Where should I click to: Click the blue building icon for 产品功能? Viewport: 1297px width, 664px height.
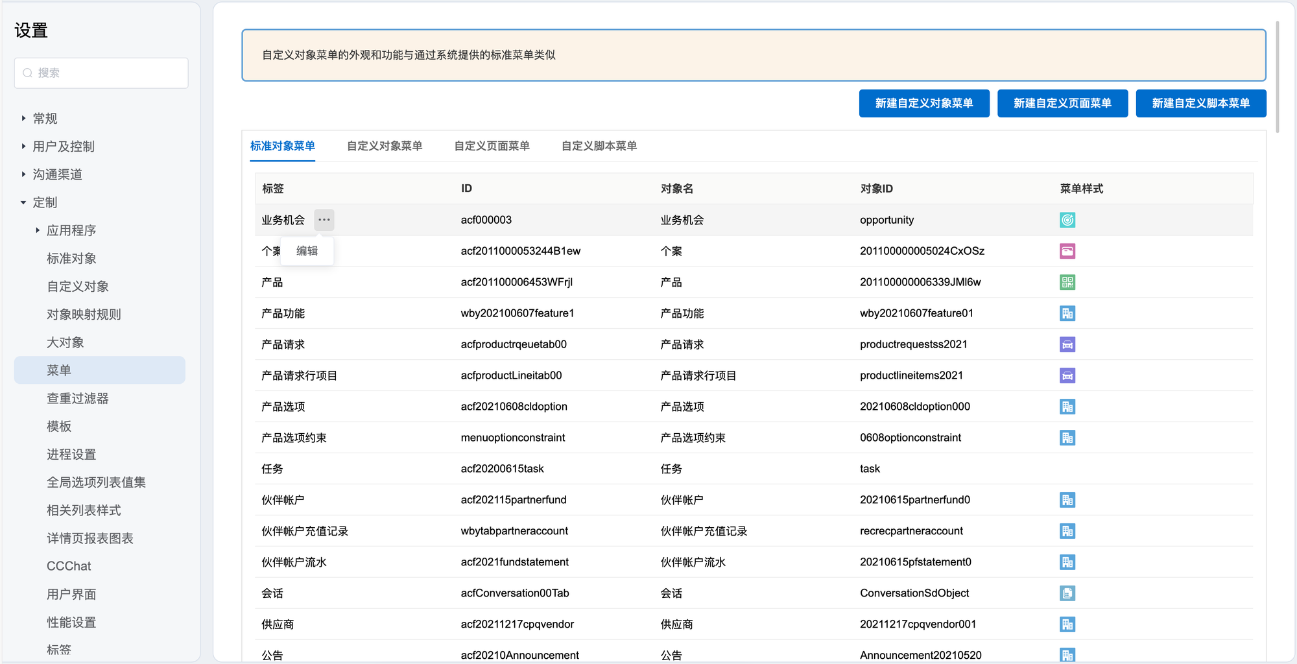(x=1067, y=313)
